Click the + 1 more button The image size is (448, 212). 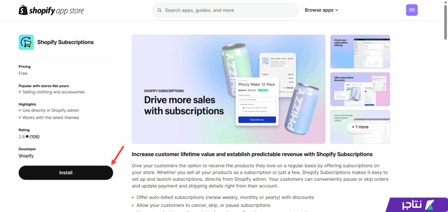pos(360,127)
